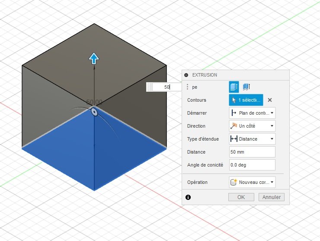Clear the Contours selection with X
This screenshot has width=320, height=241.
click(270, 100)
